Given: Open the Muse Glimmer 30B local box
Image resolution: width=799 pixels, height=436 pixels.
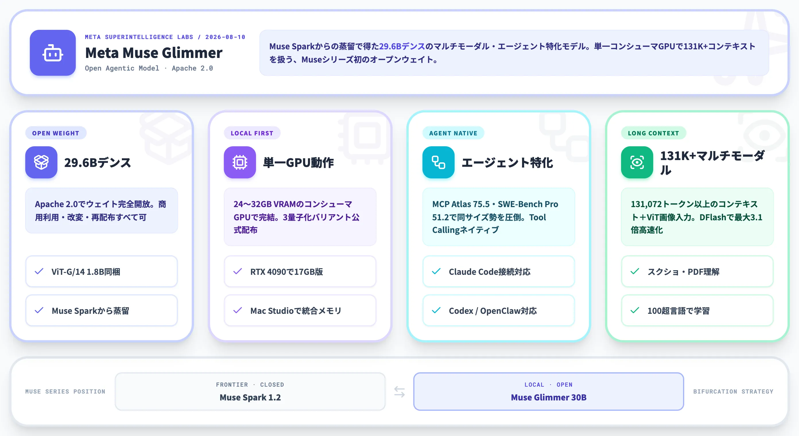Looking at the screenshot, I should coord(548,392).
